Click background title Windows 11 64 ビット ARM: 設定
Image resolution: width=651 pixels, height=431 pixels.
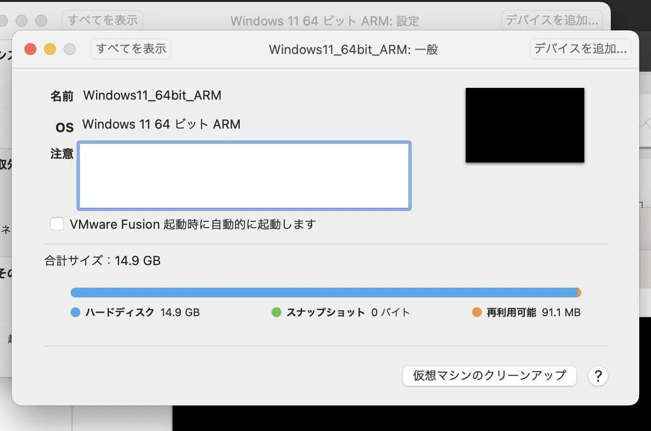(325, 21)
